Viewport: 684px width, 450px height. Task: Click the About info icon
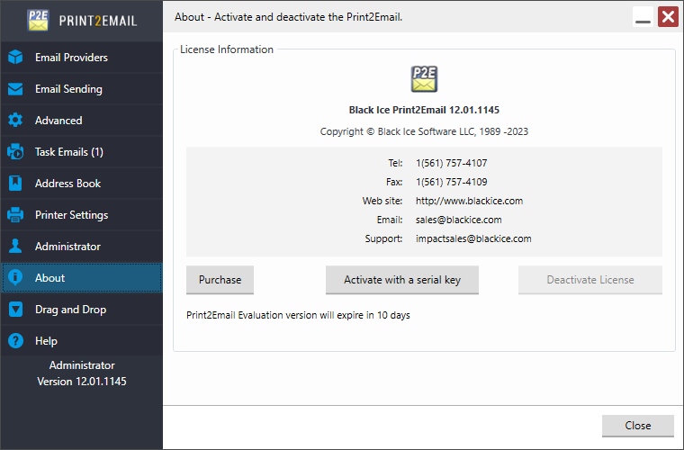(x=15, y=278)
